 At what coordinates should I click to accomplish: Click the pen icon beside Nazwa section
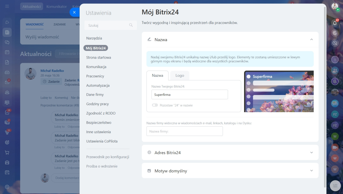point(149,40)
